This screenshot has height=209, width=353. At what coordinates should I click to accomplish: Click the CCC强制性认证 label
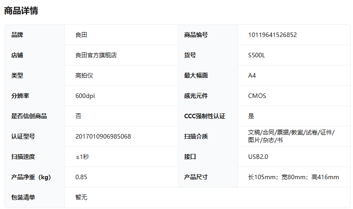[x=204, y=116]
